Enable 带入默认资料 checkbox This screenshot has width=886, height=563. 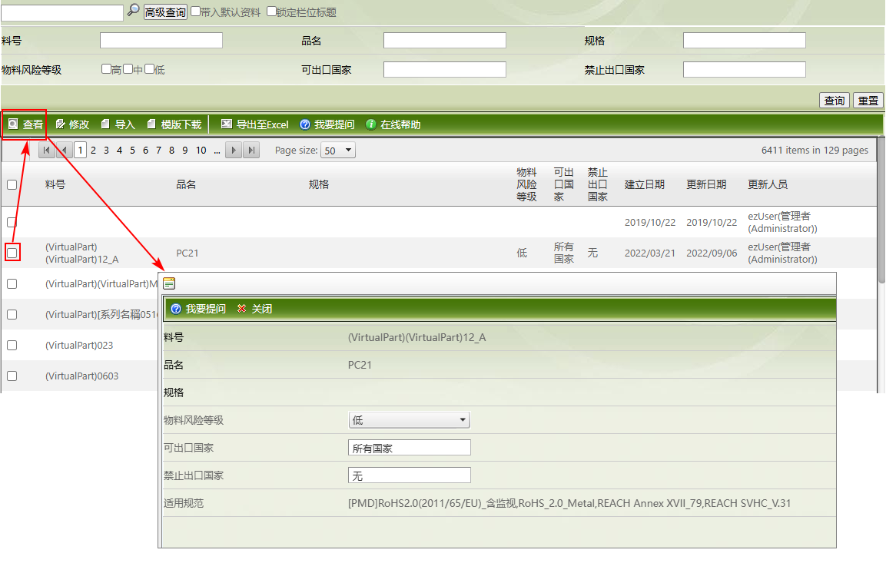pyautogui.click(x=195, y=12)
